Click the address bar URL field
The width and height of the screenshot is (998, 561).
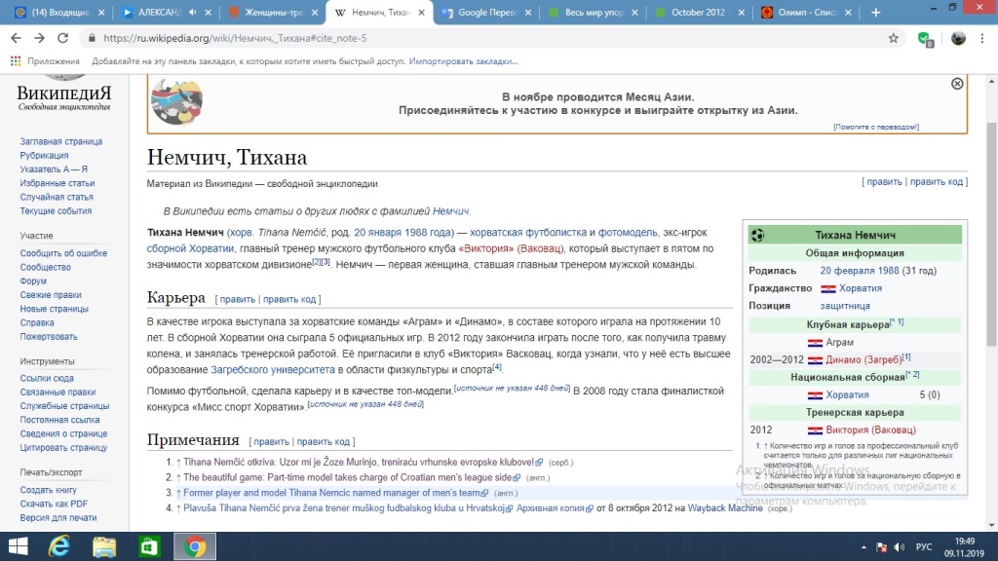[x=490, y=38]
